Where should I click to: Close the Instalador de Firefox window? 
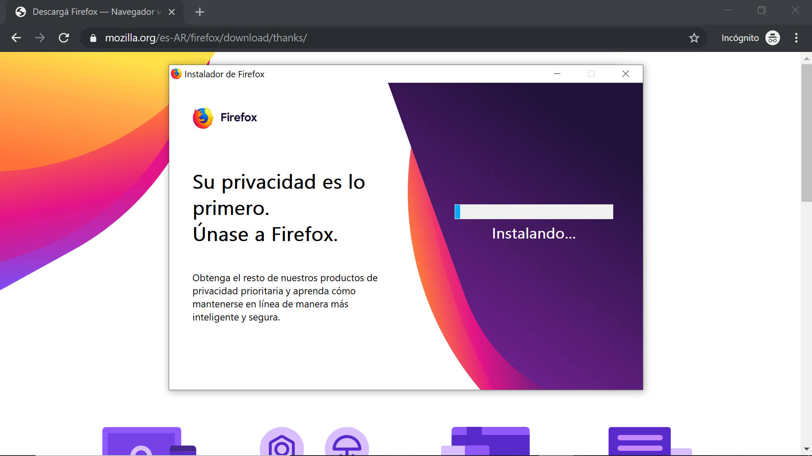point(625,74)
